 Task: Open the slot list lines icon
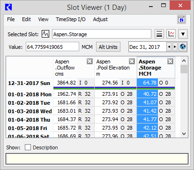159,34
